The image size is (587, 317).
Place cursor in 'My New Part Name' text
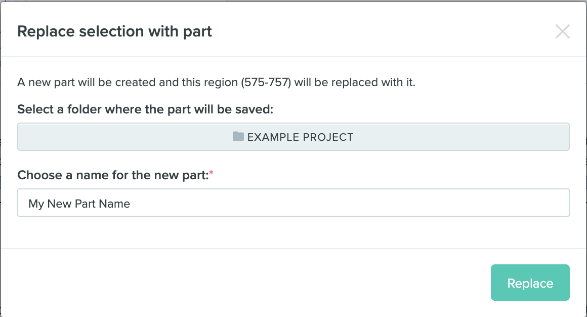click(79, 204)
